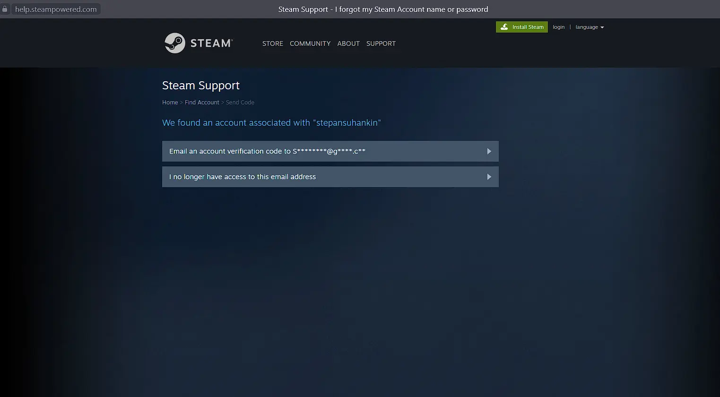Click the help.steampowered.com address field
Viewport: 720px width, 397px height.
click(x=56, y=9)
